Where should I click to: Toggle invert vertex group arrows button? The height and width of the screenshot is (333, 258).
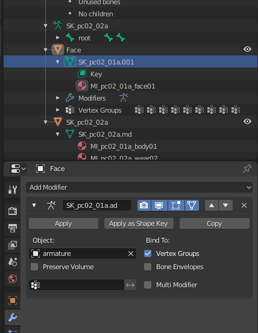coord(130,285)
